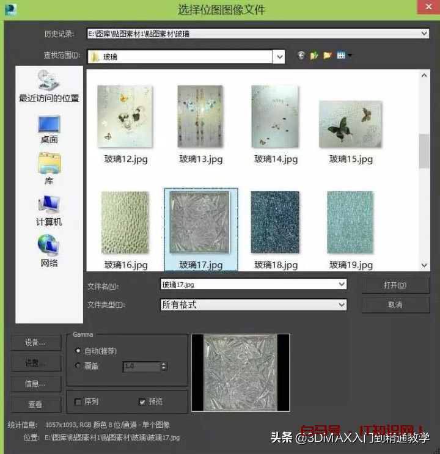Expand the 文件类型 dropdown
The height and width of the screenshot is (454, 440).
[x=342, y=304]
